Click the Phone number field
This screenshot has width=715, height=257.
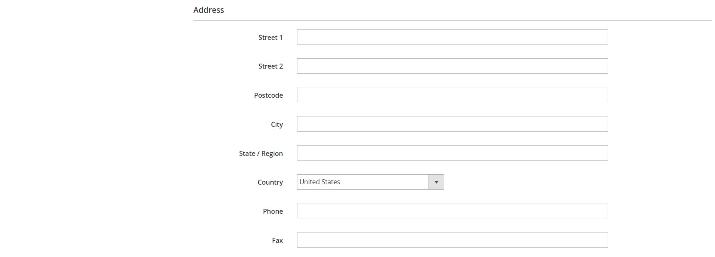(452, 211)
